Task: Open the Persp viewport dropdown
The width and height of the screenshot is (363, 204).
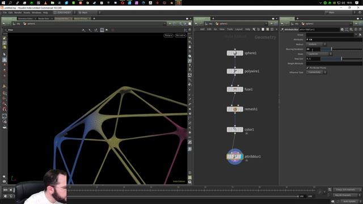Action: pos(168,35)
